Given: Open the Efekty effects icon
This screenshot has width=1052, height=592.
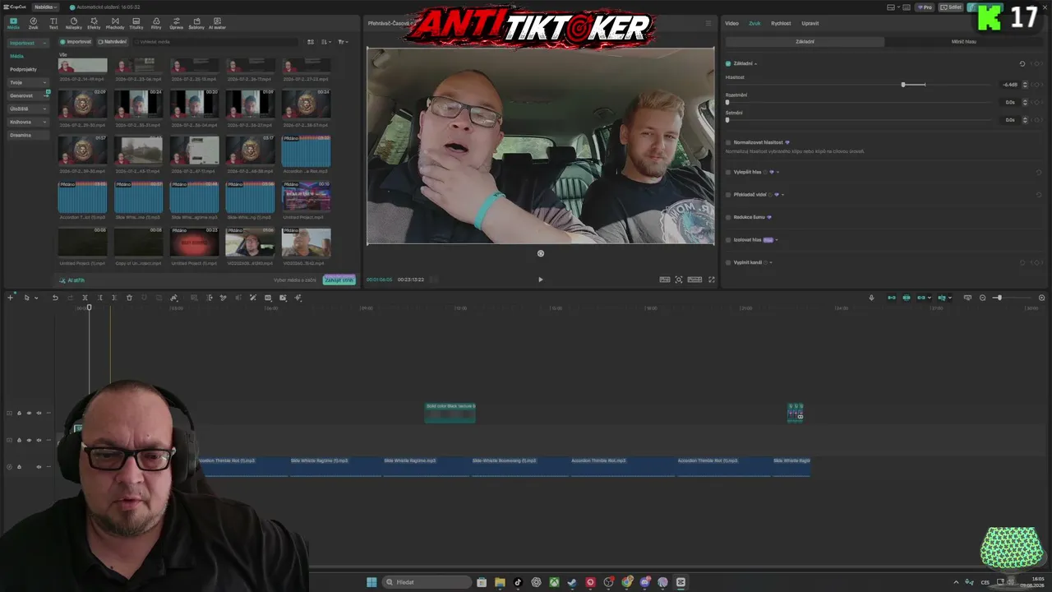Looking at the screenshot, I should (x=94, y=23).
